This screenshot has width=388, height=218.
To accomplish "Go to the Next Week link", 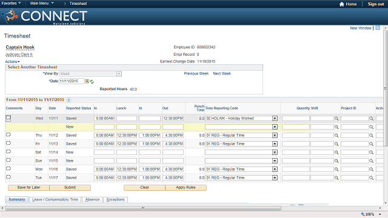I will (222, 74).
